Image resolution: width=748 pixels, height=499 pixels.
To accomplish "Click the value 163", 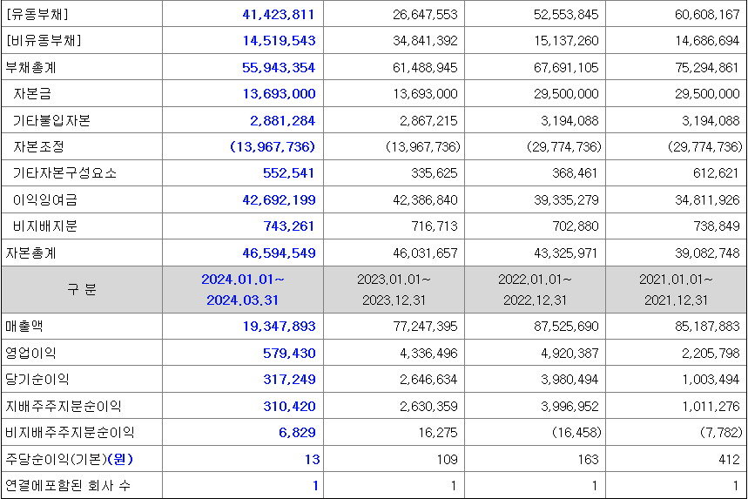I will pos(588,459).
